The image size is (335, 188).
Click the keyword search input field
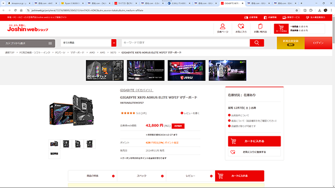point(186,43)
